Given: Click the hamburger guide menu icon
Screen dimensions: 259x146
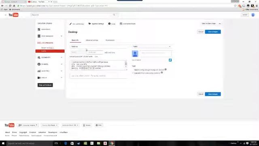Looking at the screenshot, I should 6,15.
